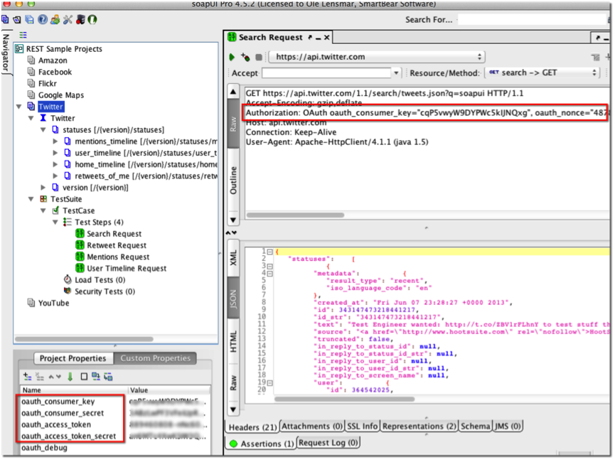
Task: Expand the mentions_timeline resource
Action: pos(55,141)
